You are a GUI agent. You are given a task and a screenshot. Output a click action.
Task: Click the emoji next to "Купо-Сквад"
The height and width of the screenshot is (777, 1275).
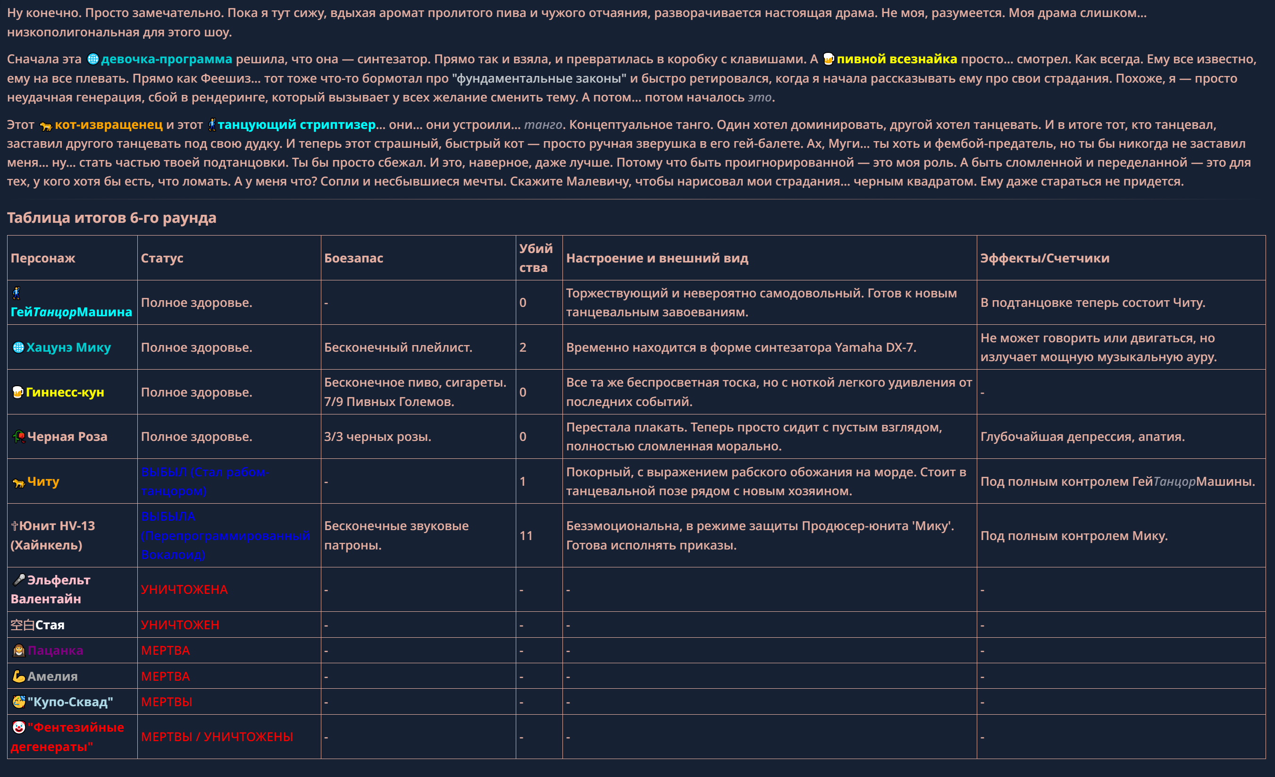point(18,702)
